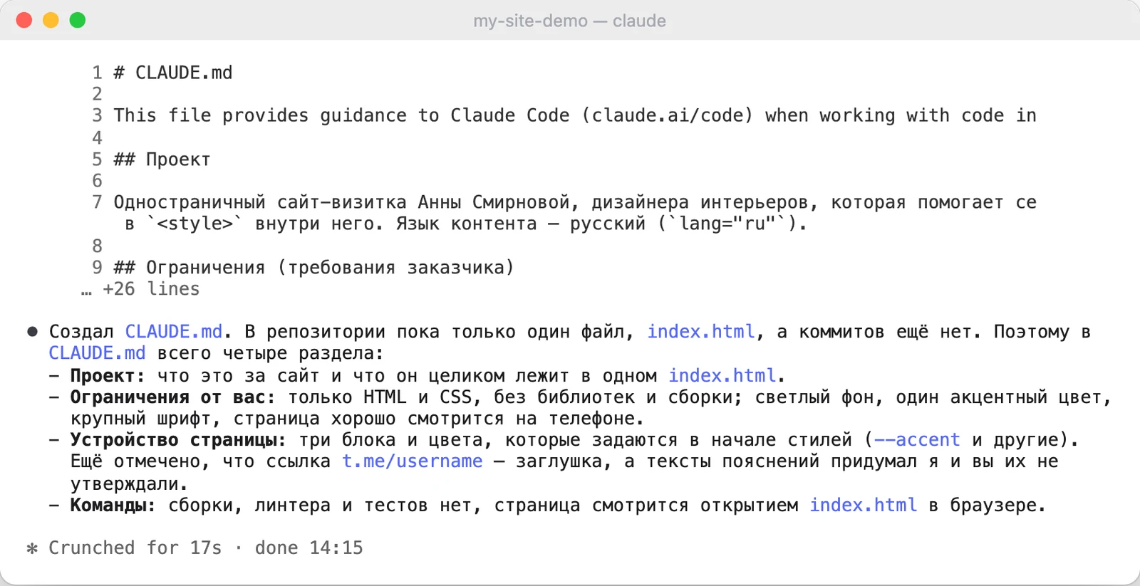Expand the collapsed "… +26 lines" indicator

tap(140, 289)
